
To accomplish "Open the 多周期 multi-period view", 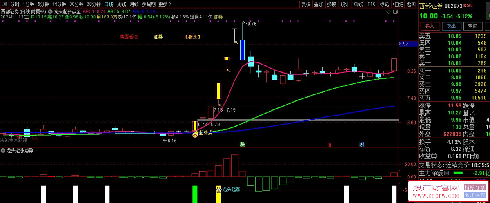I will [x=149, y=4].
